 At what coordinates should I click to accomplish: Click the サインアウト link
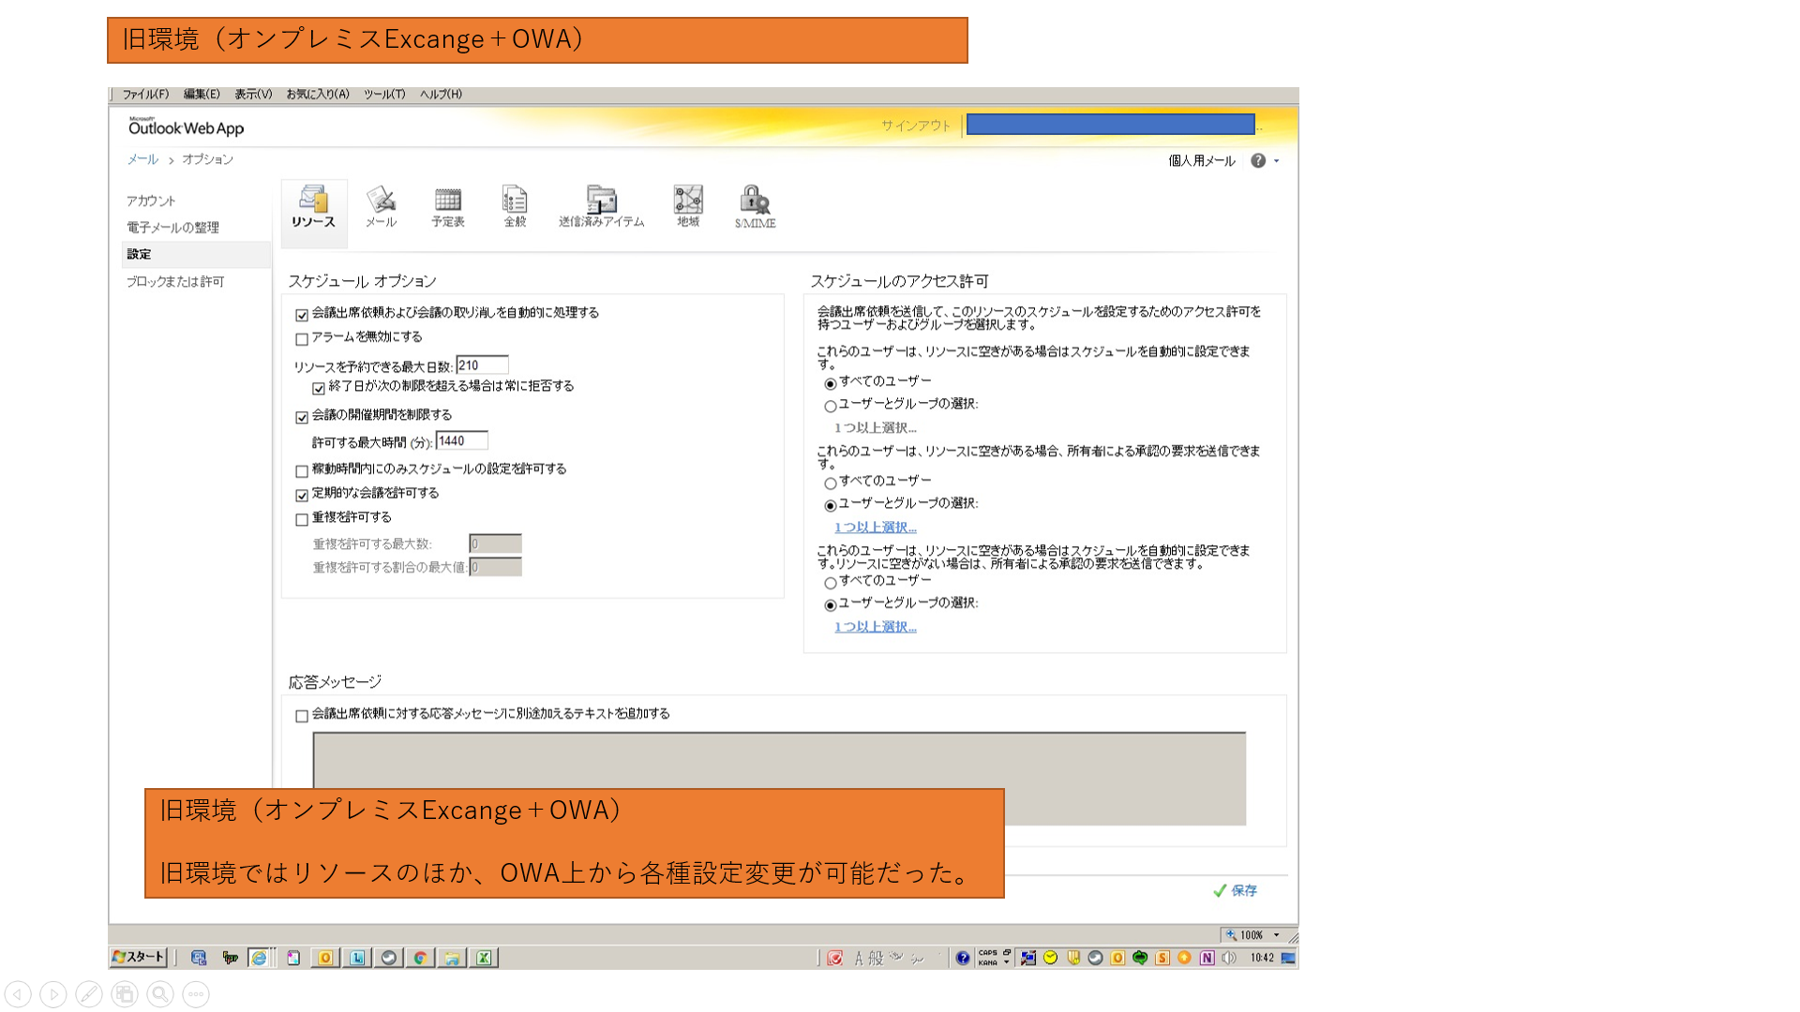[x=916, y=126]
